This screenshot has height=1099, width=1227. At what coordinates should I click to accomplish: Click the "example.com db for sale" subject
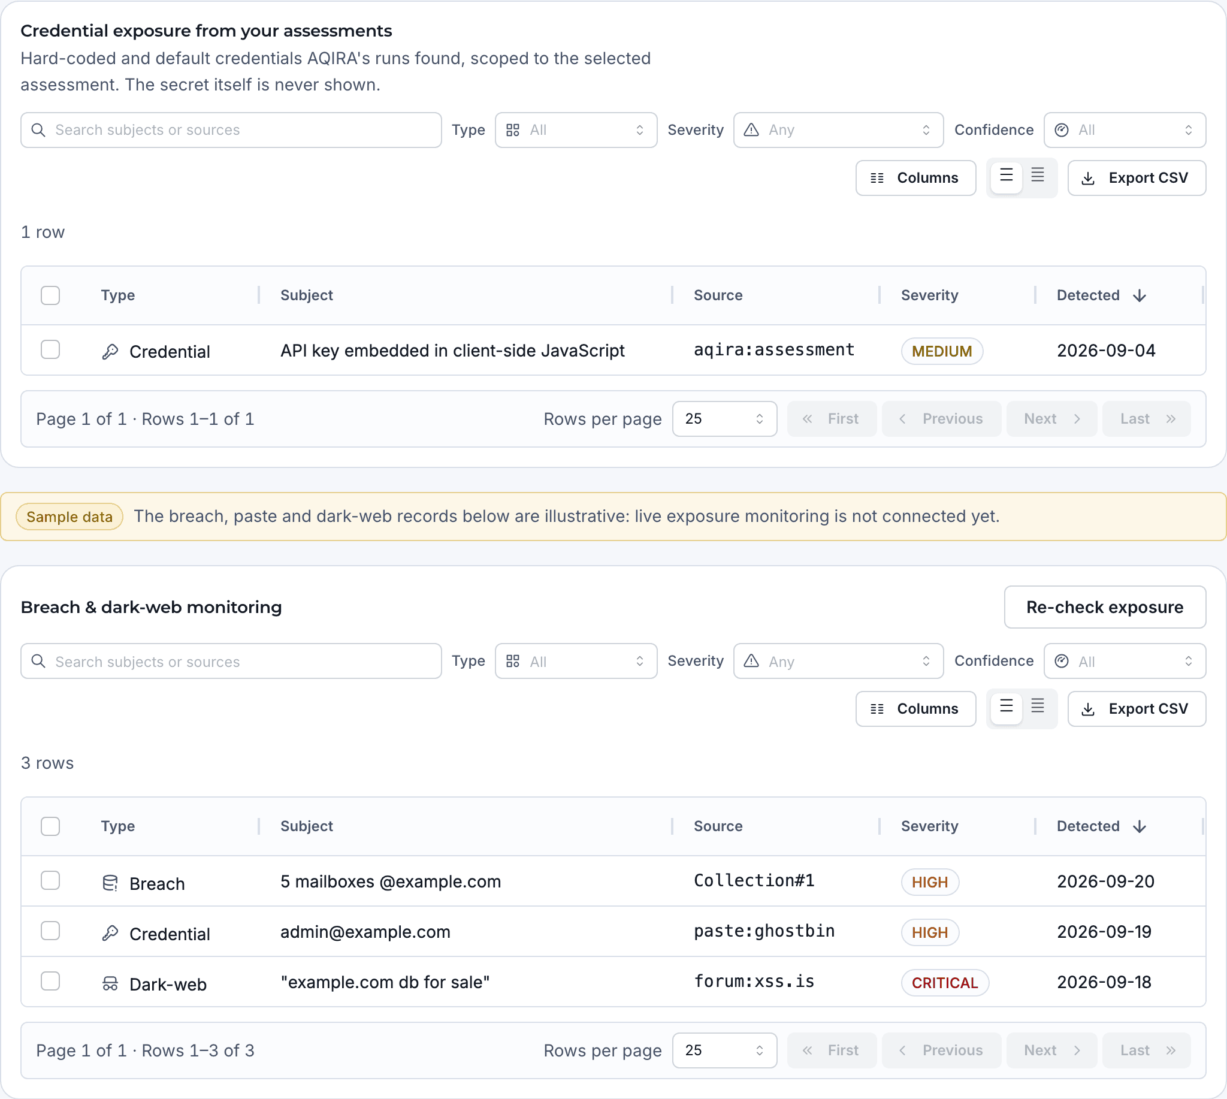tap(385, 983)
